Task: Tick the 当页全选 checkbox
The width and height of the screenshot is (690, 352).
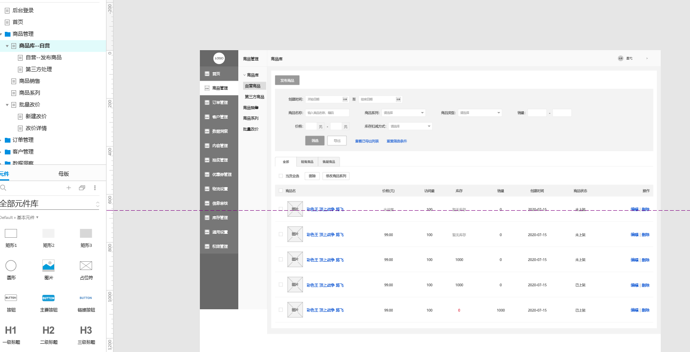Action: pyautogui.click(x=281, y=176)
